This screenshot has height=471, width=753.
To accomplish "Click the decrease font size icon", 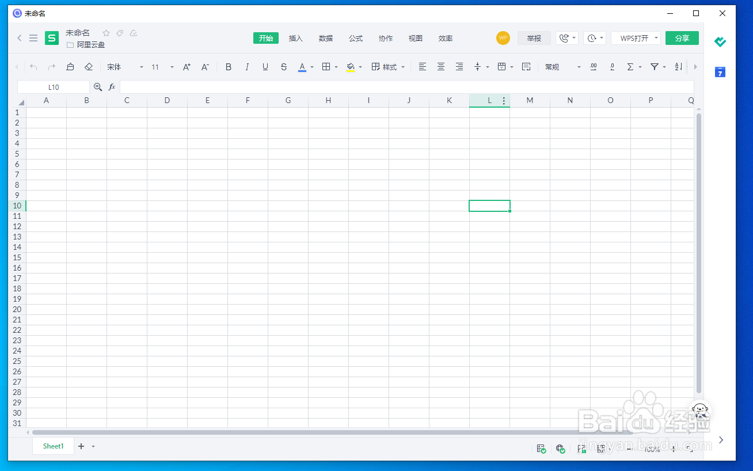I will click(x=205, y=67).
